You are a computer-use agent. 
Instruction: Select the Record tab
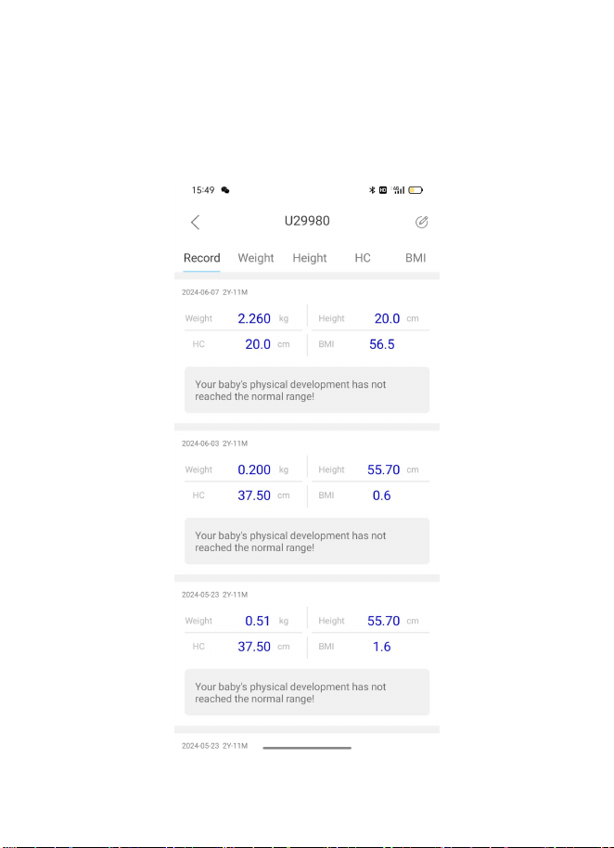pos(201,258)
